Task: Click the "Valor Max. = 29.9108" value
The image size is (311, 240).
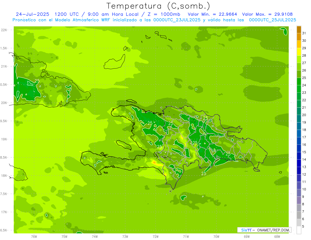Action: [x=267, y=14]
